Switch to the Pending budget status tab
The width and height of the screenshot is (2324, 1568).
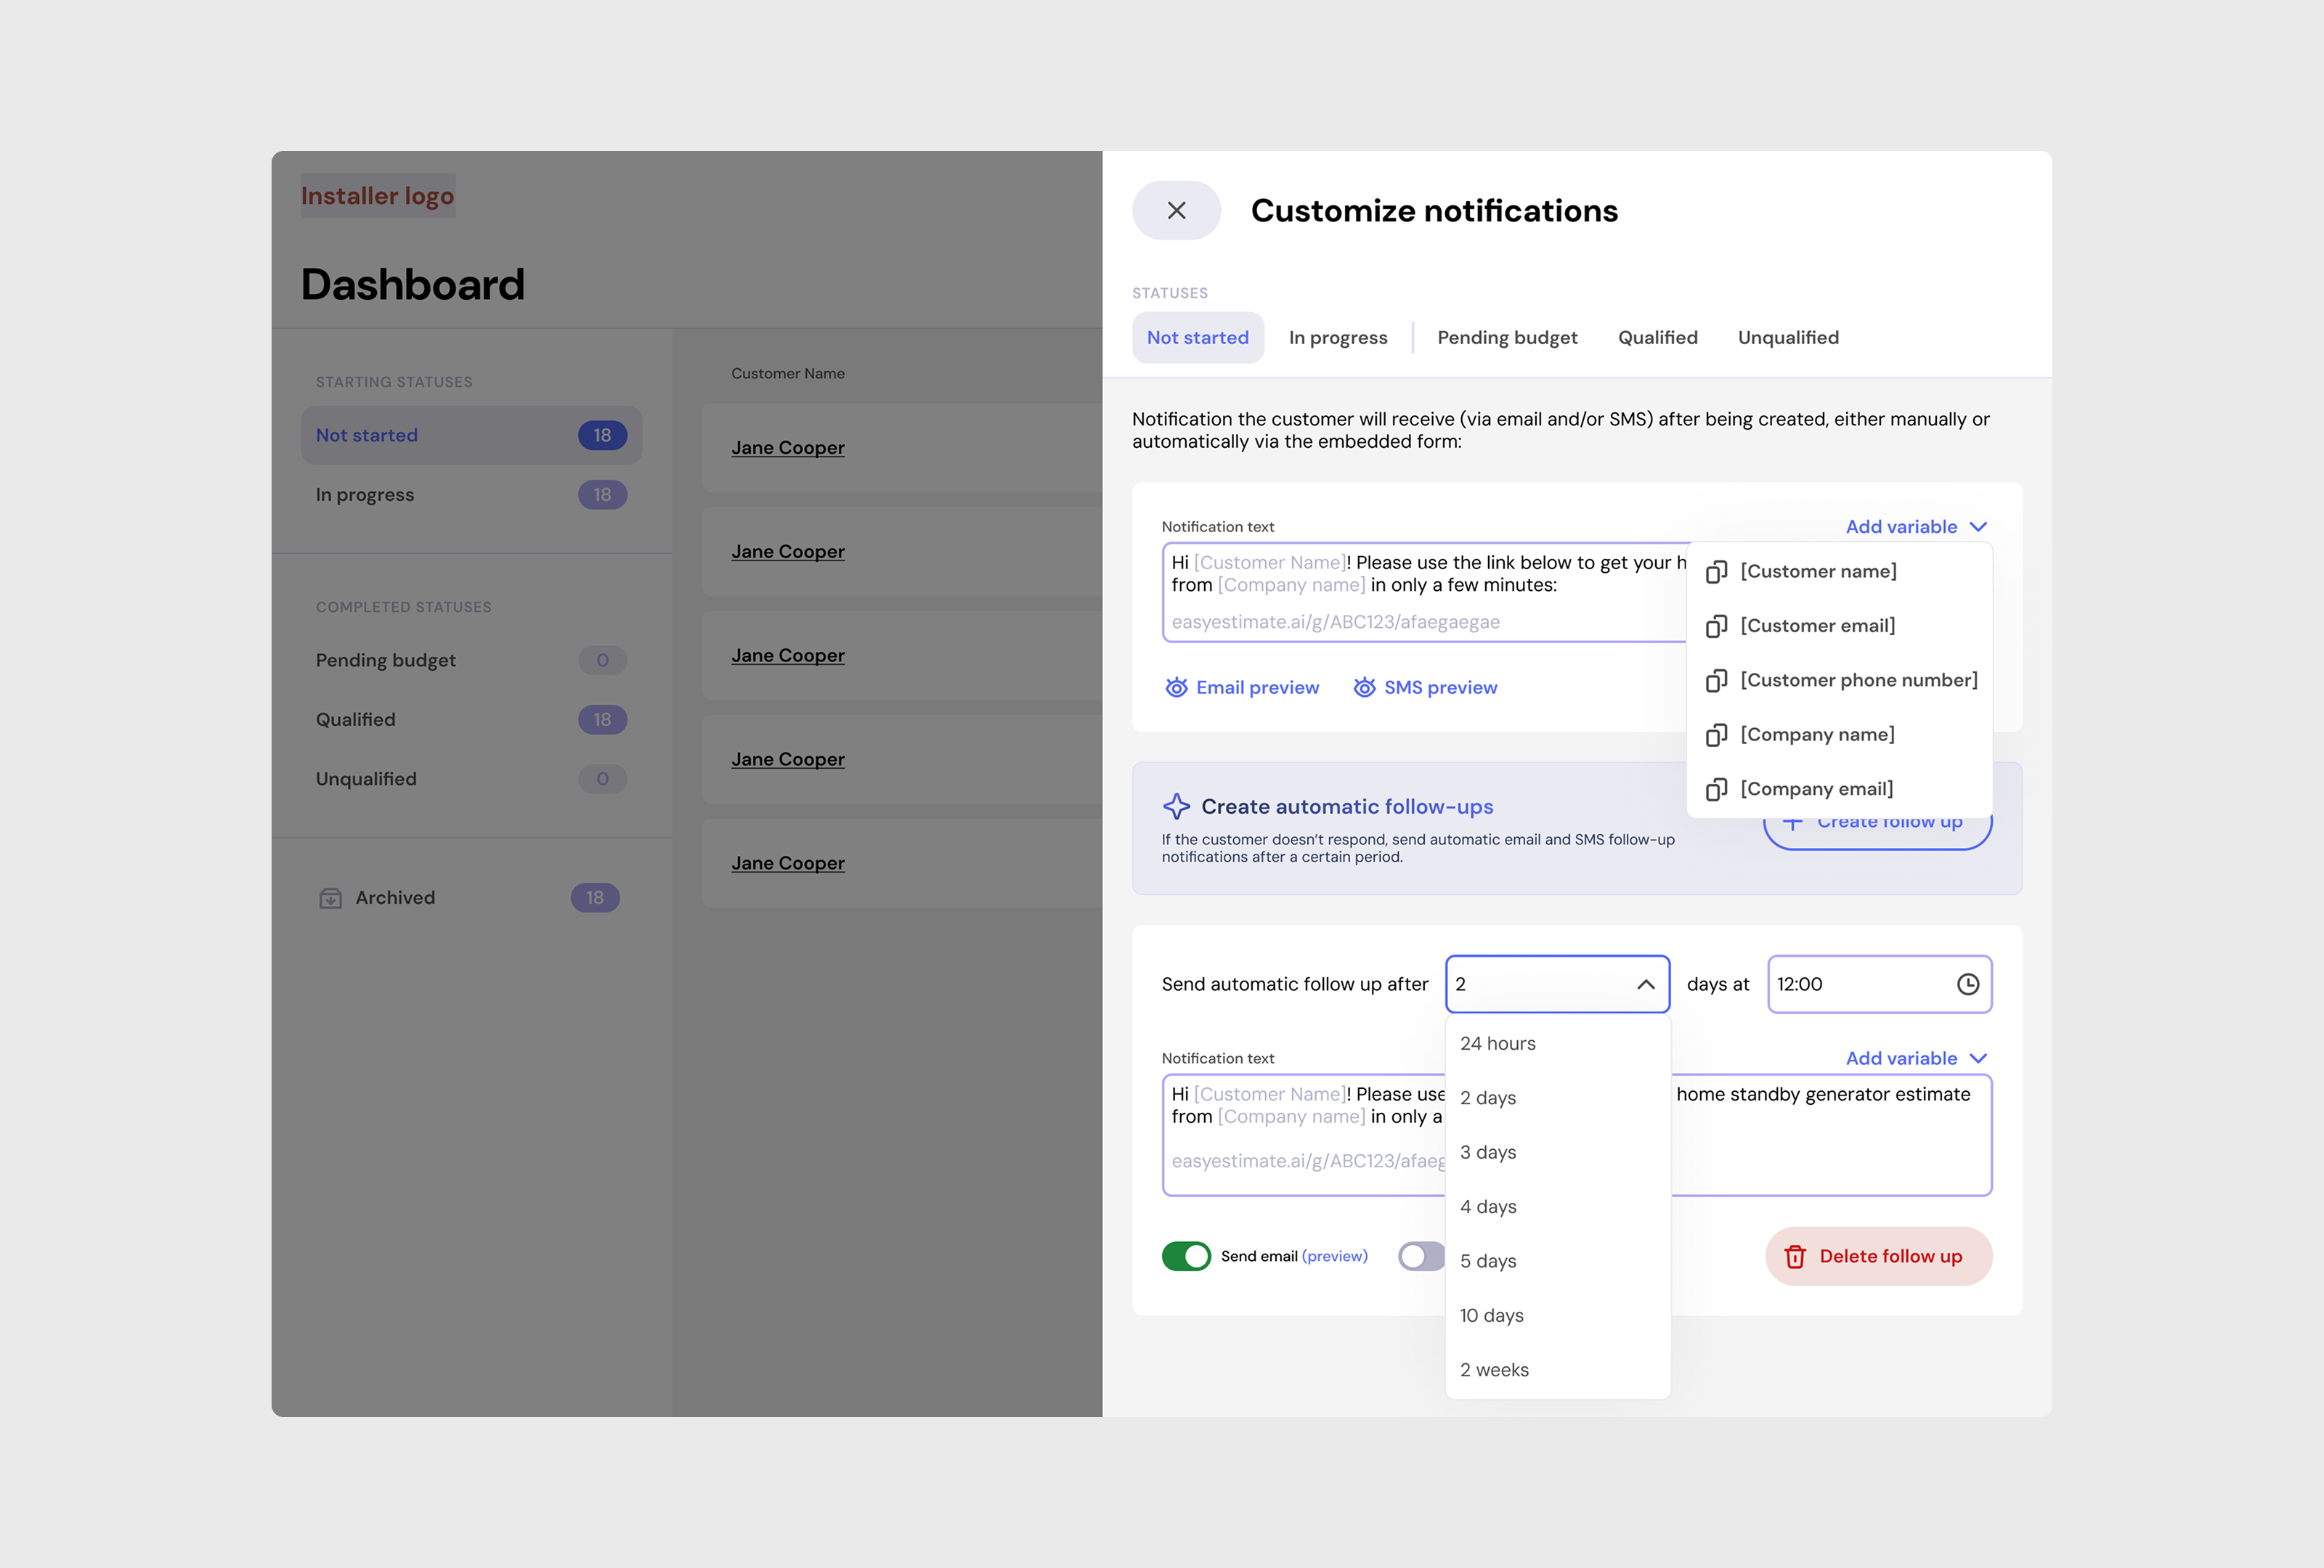click(1507, 338)
